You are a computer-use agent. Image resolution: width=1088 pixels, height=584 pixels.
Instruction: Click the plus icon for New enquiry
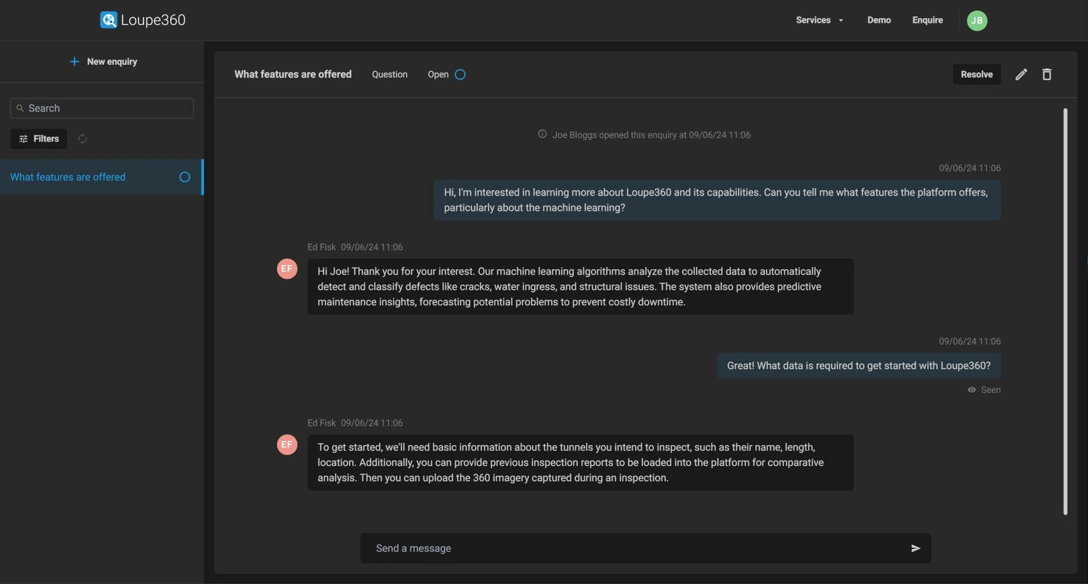click(x=74, y=62)
